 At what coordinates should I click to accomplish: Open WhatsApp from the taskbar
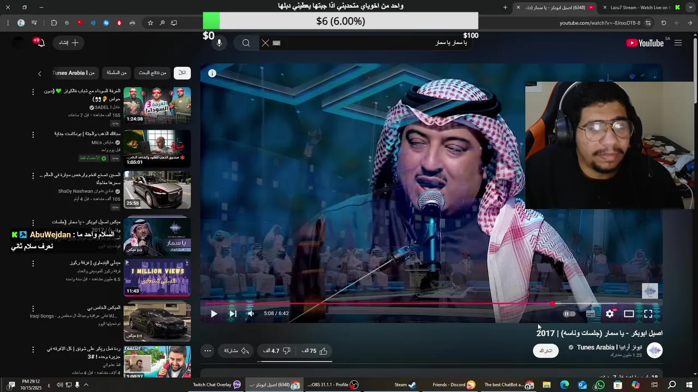pos(600,385)
